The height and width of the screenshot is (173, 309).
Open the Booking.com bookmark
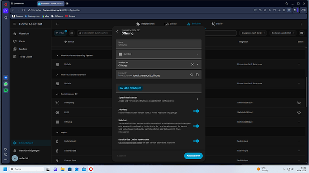(x=32, y=16)
